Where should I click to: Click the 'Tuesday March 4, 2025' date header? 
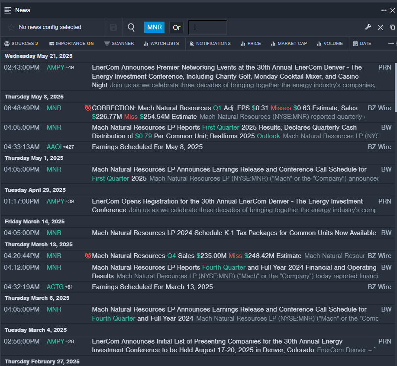[36, 330]
